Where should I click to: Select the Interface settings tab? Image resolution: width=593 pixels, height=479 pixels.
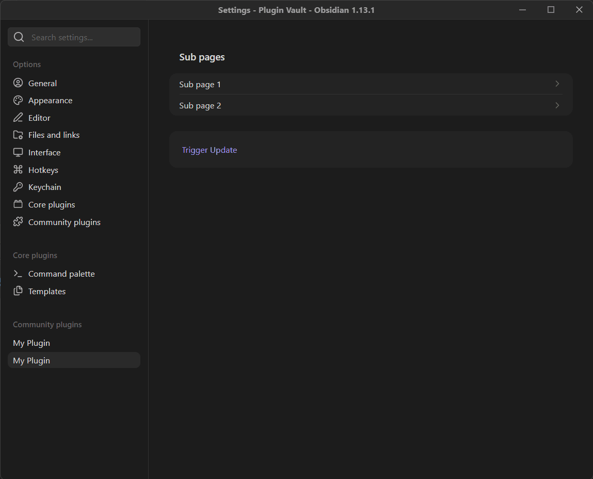pos(74,152)
